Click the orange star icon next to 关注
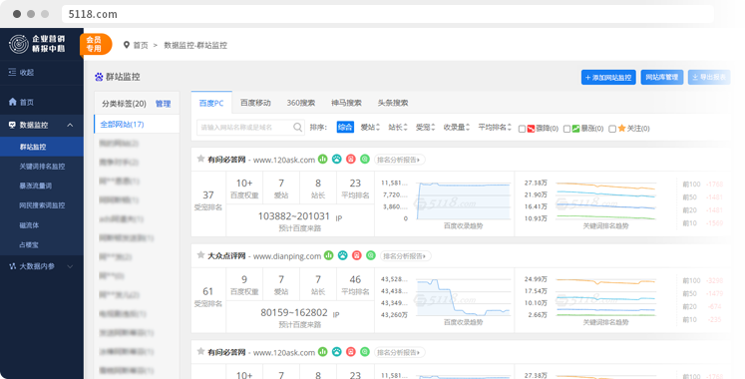 point(621,129)
